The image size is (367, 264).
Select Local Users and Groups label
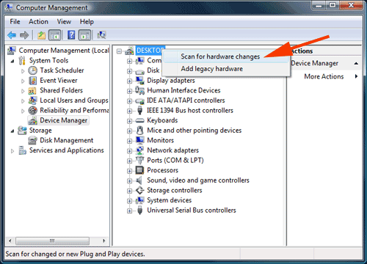pyautogui.click(x=74, y=100)
